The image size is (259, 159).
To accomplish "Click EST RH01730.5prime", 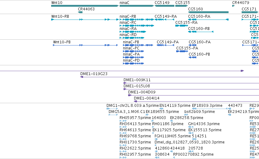I will [123, 145].
